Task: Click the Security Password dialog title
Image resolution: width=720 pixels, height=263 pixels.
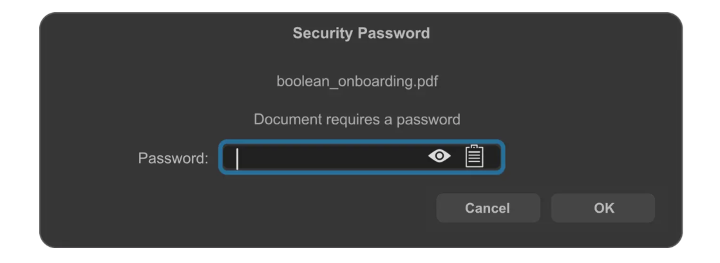Action: pos(361,33)
